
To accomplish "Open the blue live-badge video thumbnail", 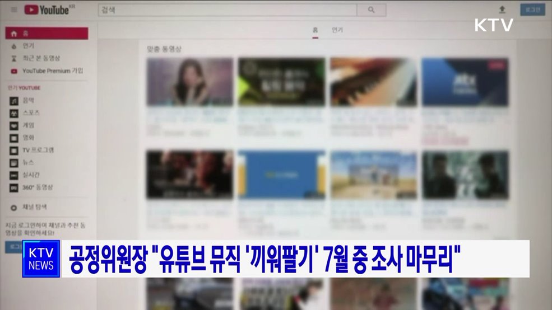I will [x=465, y=82].
